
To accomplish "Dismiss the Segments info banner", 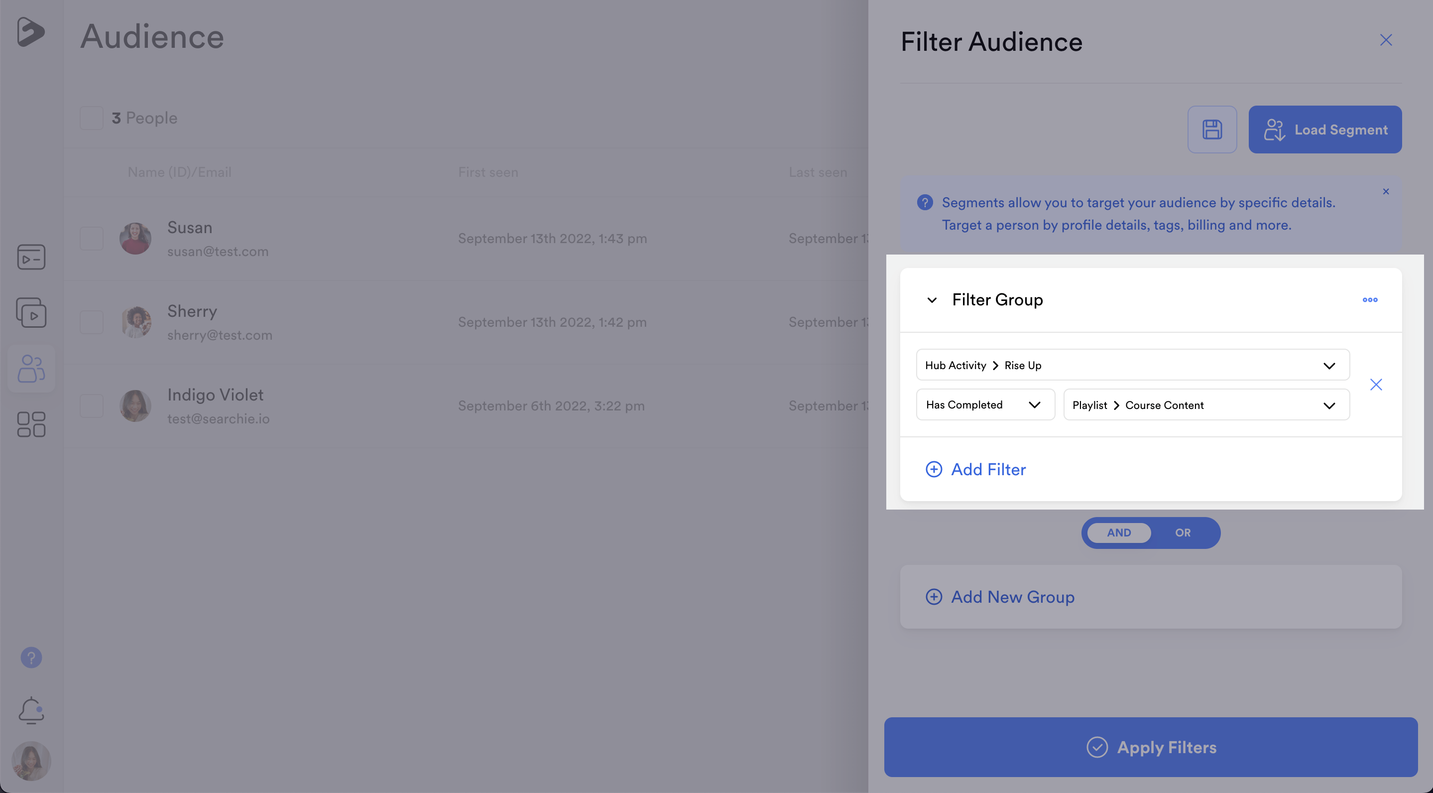I will tap(1386, 191).
